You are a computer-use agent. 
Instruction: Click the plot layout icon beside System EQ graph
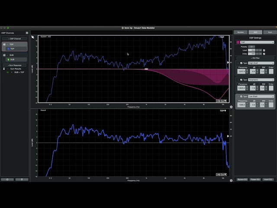pyautogui.click(x=32, y=37)
